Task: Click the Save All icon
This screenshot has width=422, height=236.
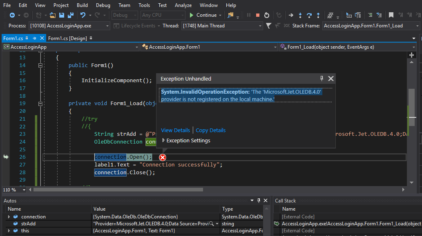Action: point(70,15)
